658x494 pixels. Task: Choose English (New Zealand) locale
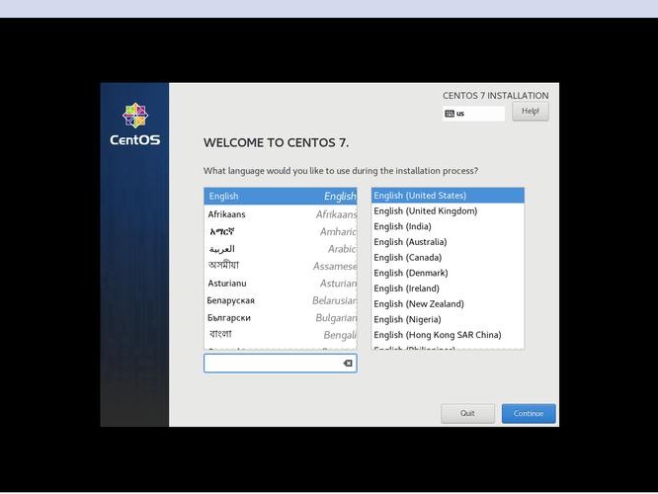pos(448,304)
